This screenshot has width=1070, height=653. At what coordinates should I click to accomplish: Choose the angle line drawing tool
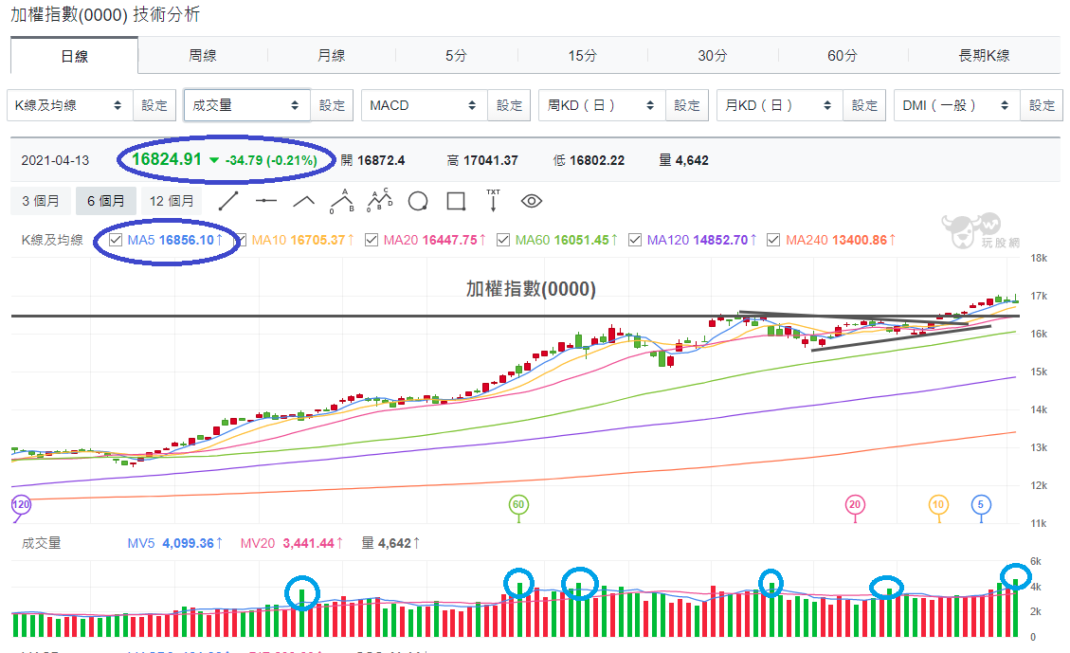point(303,201)
